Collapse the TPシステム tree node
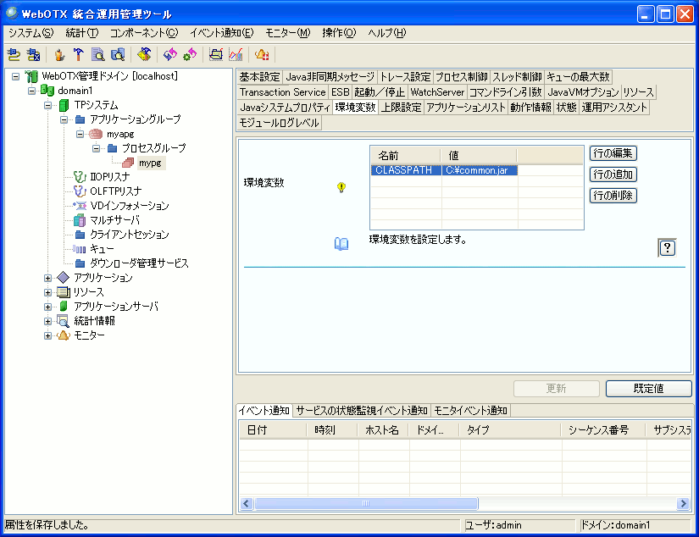 pyautogui.click(x=48, y=105)
